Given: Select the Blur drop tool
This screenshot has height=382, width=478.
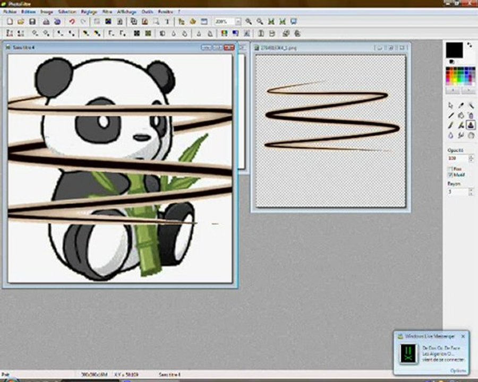Looking at the screenshot, I should point(451,135).
